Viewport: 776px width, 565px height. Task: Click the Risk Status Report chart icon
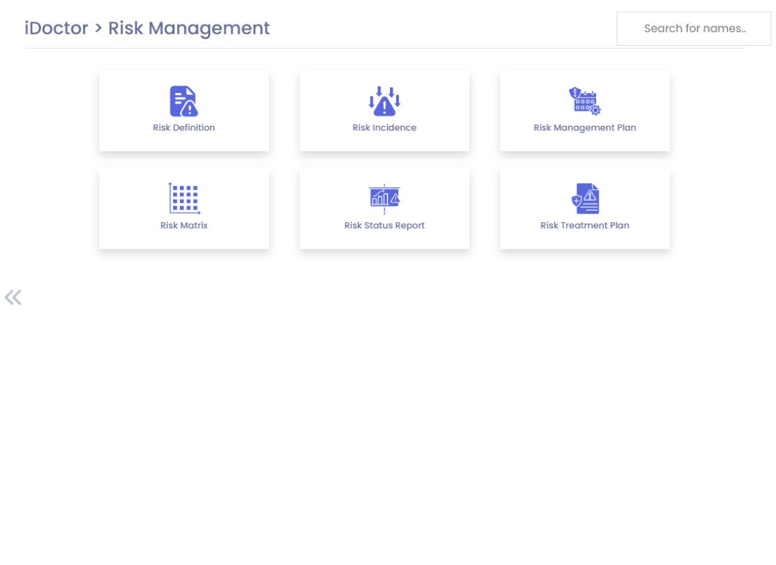pos(384,199)
